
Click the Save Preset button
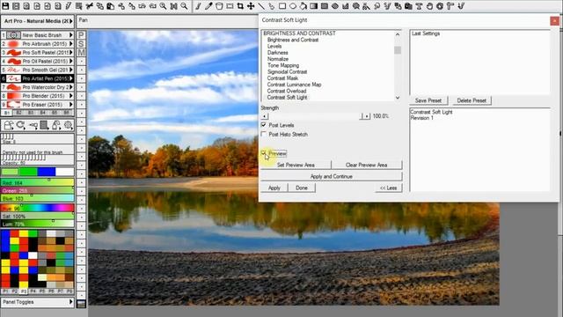428,100
